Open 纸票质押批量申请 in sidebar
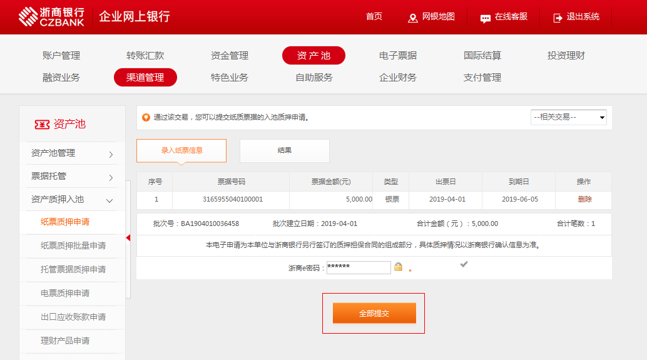The height and width of the screenshot is (360, 647). coord(73,245)
